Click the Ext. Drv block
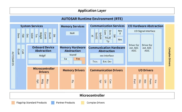 (107, 62)
